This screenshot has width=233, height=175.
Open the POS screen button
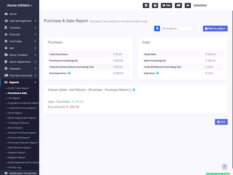(166, 5)
